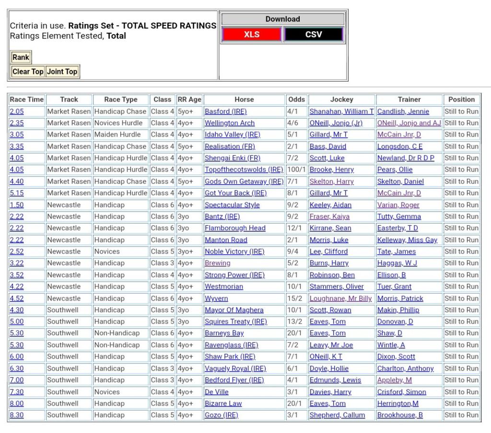Open the 2.05 Market Rasen race time link

tap(16, 111)
